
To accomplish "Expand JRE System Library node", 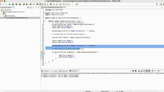I will click(1, 12).
